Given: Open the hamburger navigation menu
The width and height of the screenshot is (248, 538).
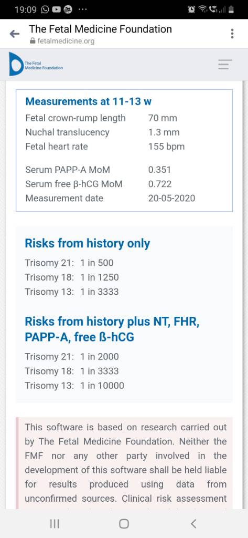Looking at the screenshot, I should tap(225, 65).
